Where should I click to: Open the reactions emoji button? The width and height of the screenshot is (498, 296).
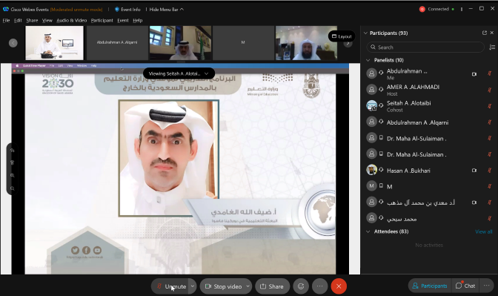(x=301, y=286)
